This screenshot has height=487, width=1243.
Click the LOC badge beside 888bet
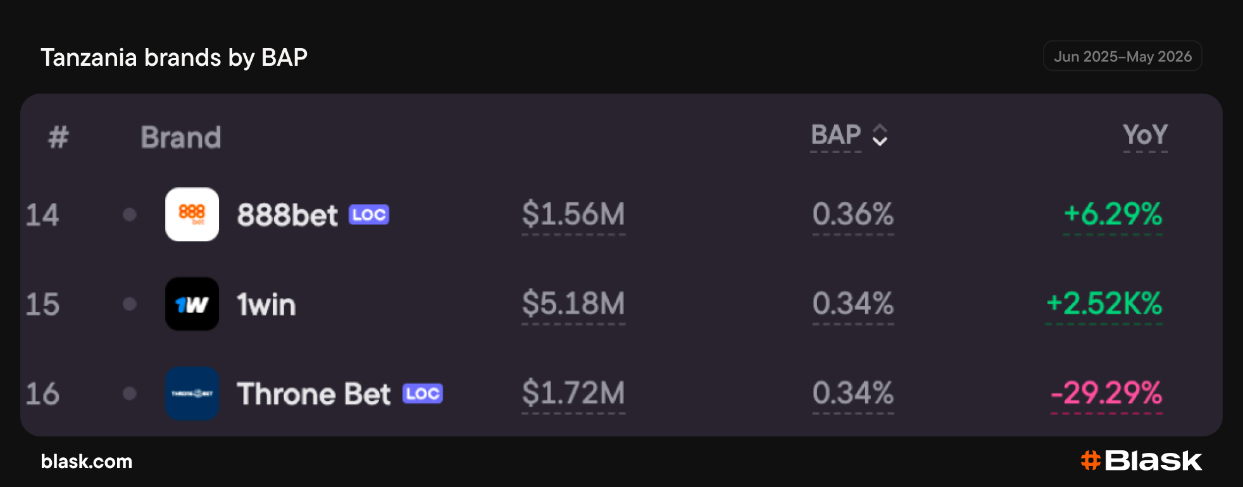click(x=369, y=215)
